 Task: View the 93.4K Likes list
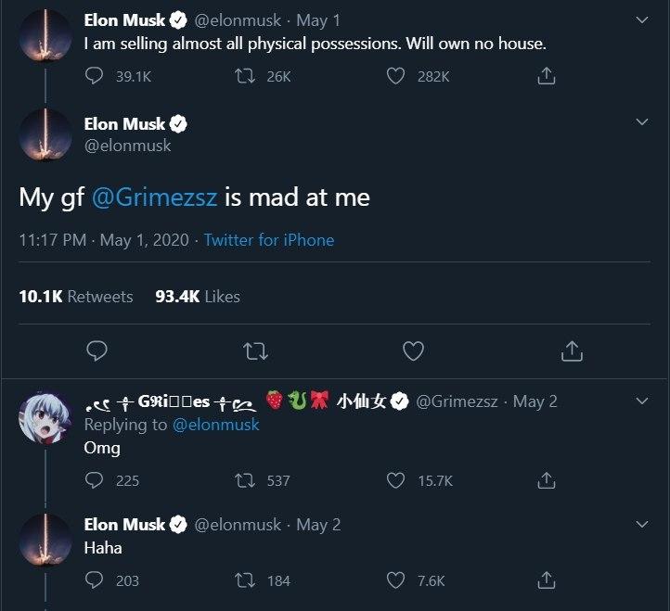198,297
